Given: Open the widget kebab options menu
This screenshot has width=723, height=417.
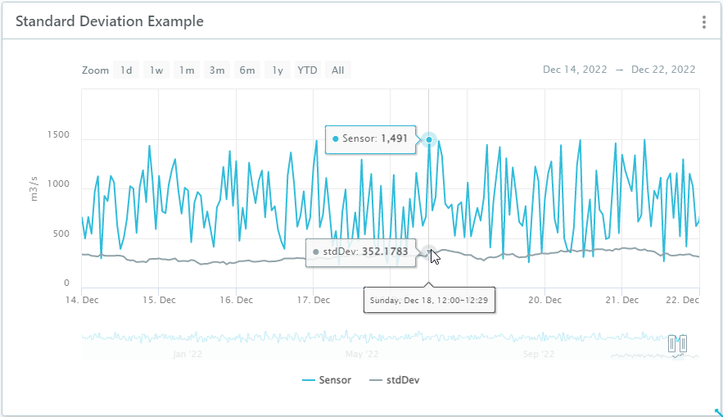Looking at the screenshot, I should tap(703, 22).
